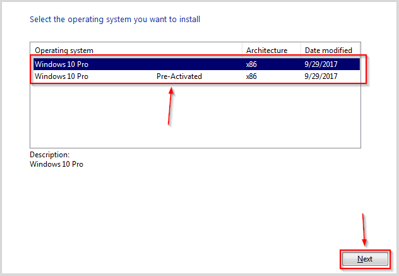Click divider between Architecture and Date modified headers
This screenshot has width=399, height=276.
coord(301,51)
